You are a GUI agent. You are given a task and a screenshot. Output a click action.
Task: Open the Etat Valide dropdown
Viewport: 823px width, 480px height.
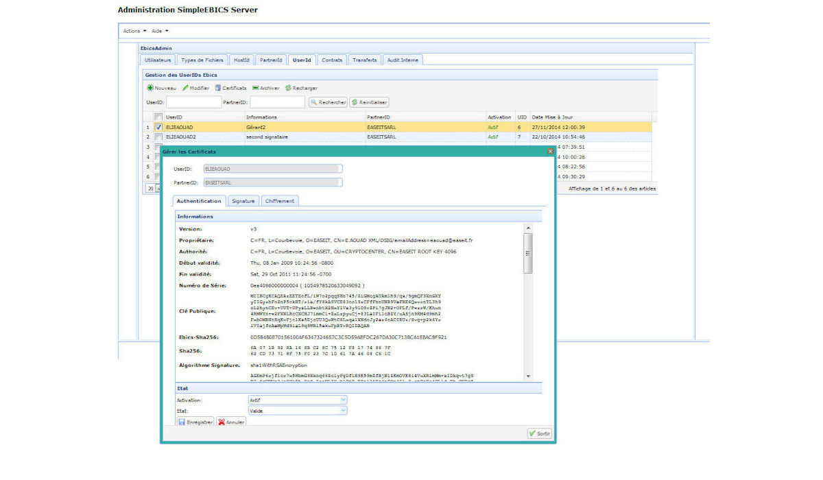[x=344, y=411]
